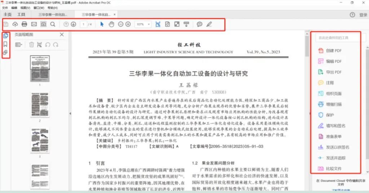Zoom in with the plus icon

pos(128,24)
